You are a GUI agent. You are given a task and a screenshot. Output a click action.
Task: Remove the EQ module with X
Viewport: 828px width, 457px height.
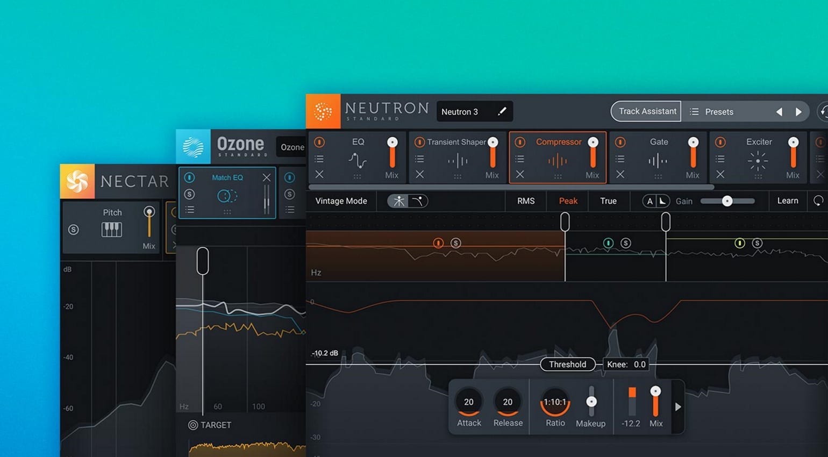click(x=319, y=174)
